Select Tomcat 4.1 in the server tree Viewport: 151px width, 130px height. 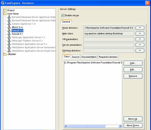[17, 34]
